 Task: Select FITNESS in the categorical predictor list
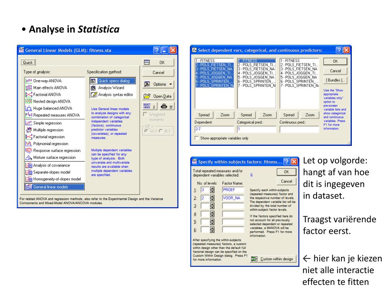click(x=257, y=61)
